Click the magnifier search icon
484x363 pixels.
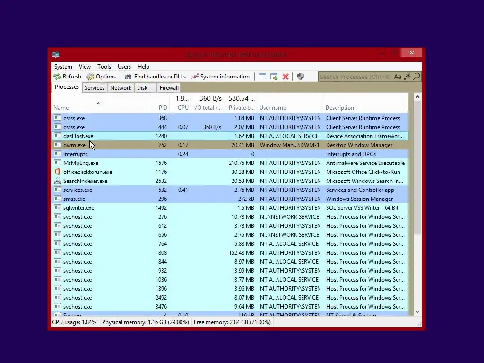click(416, 76)
